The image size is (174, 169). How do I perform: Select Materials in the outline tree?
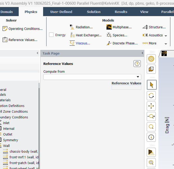point(5,100)
